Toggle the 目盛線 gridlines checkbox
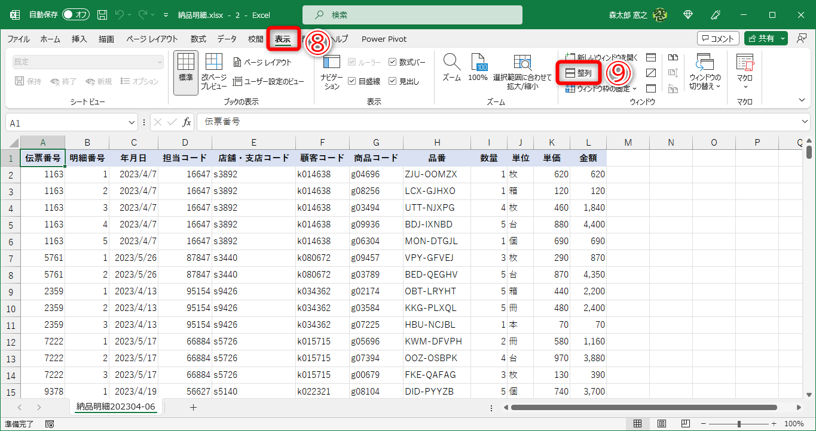 [353, 82]
